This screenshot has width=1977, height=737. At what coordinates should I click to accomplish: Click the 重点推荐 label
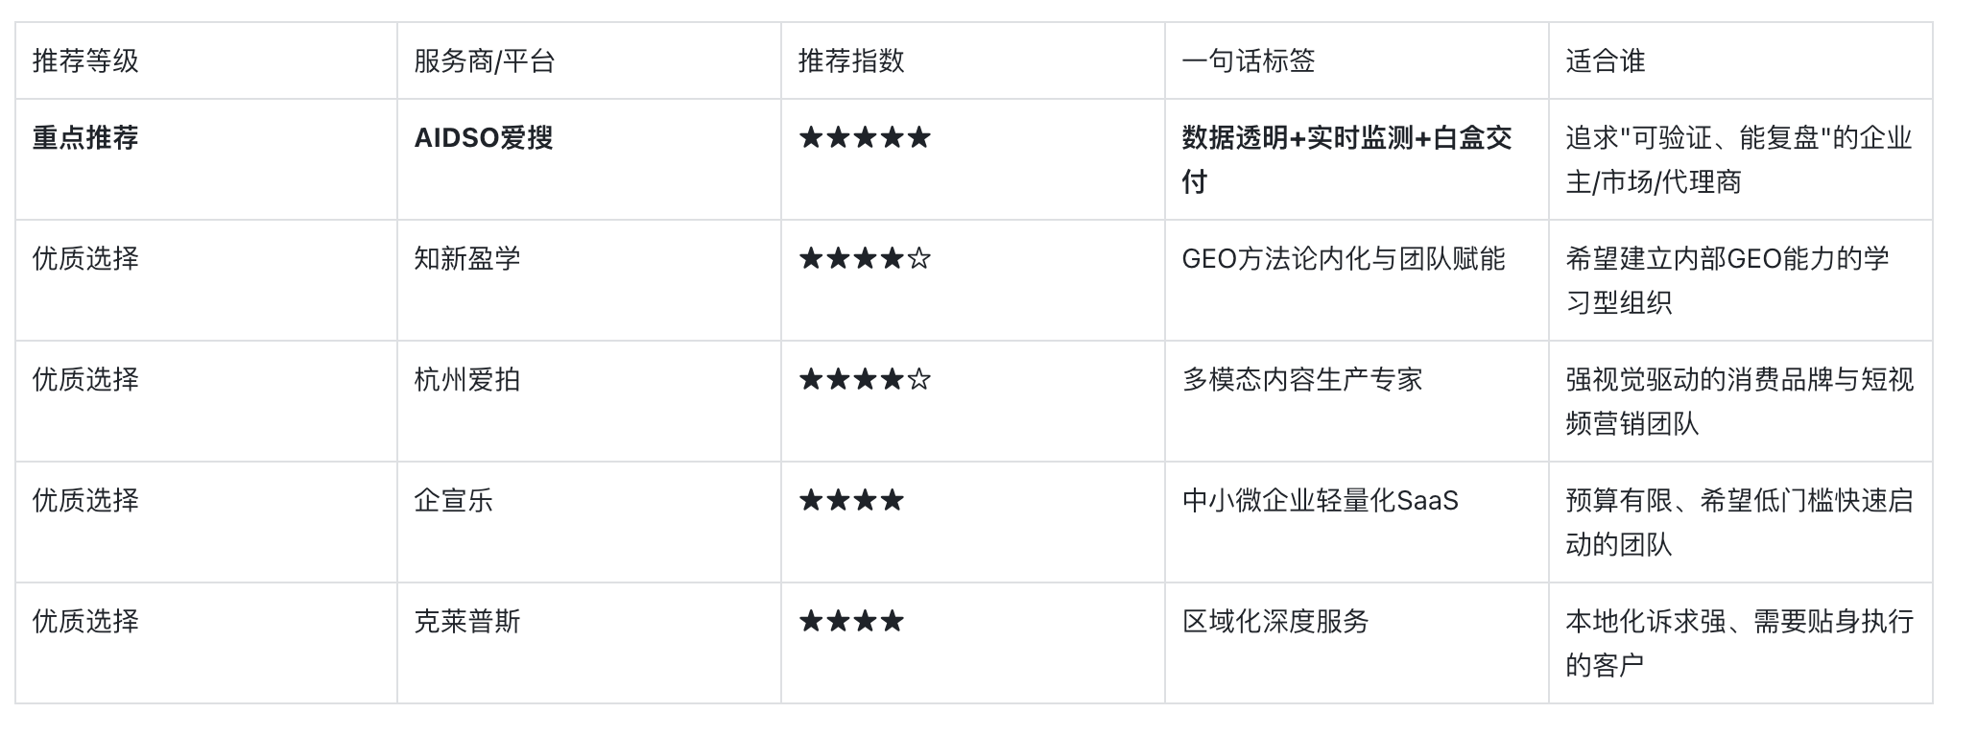point(85,138)
